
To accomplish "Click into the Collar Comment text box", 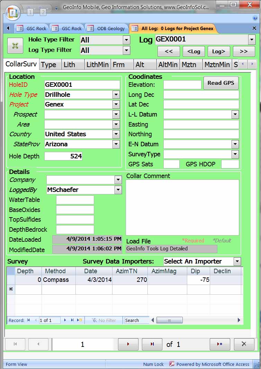I will point(182,207).
